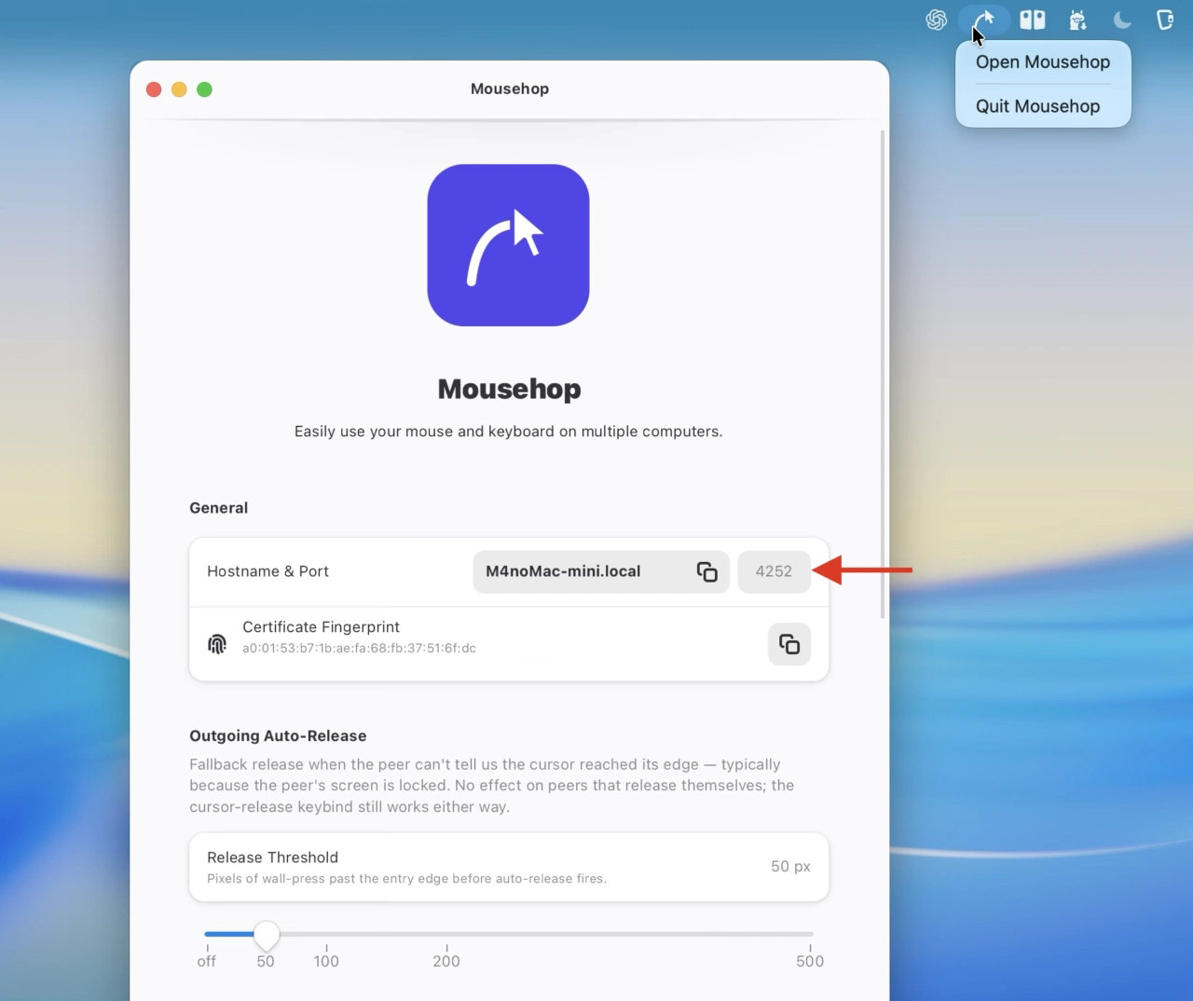Close the Mousehop window
Image resolution: width=1193 pixels, height=1001 pixels.
click(154, 89)
